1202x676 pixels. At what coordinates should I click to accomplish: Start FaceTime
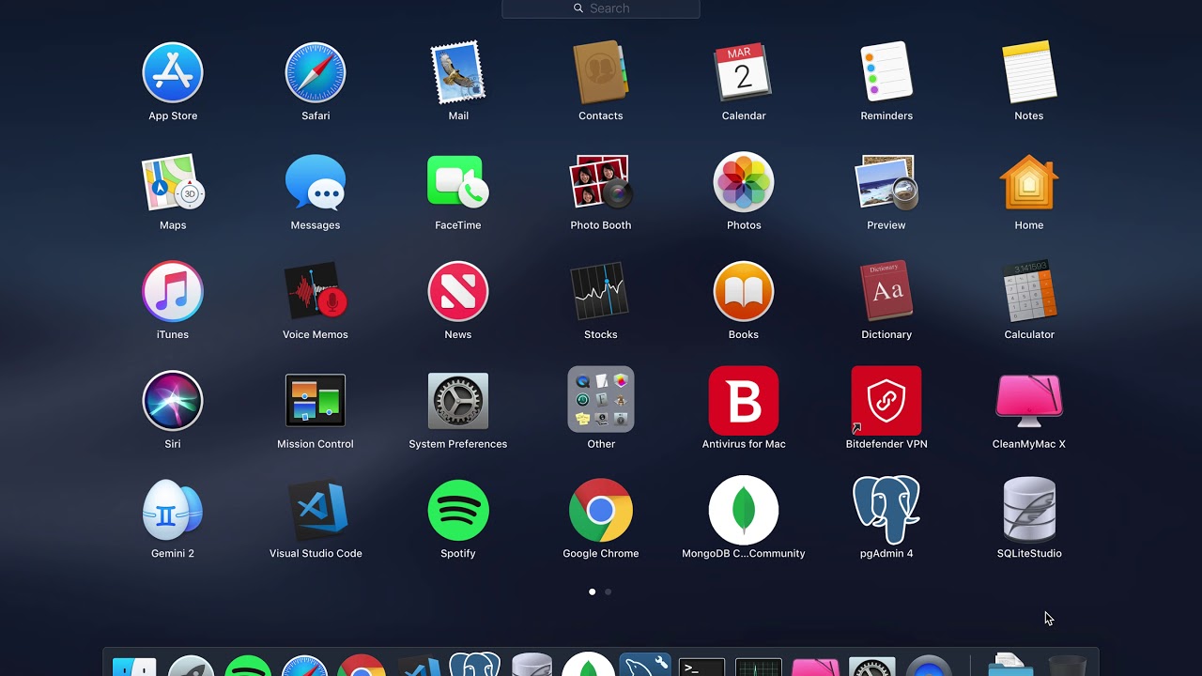coord(458,182)
